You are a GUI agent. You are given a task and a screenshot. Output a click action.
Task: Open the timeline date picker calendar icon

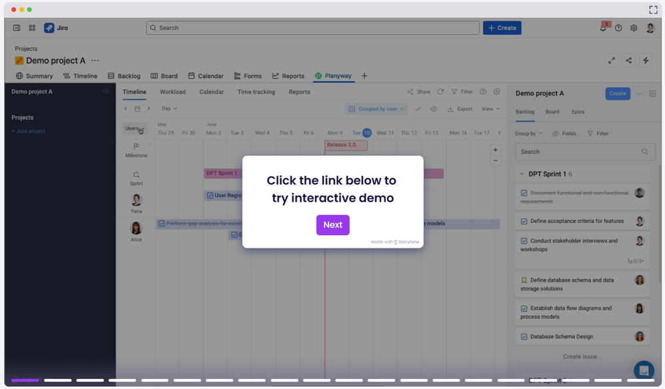click(137, 109)
